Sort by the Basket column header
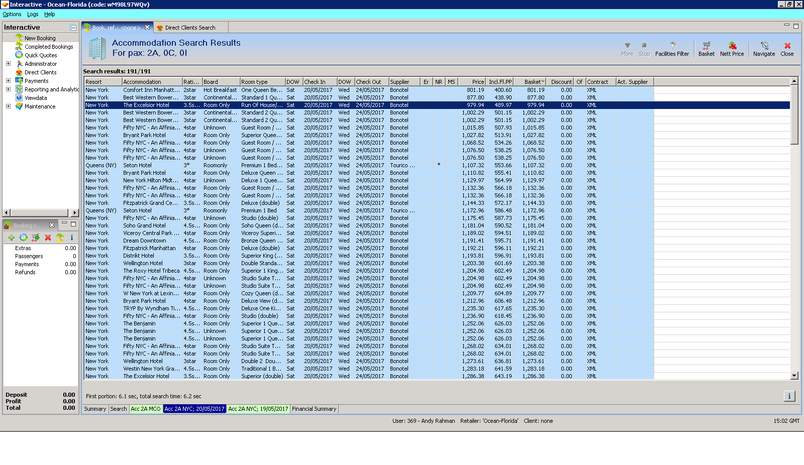Image resolution: width=804 pixels, height=465 pixels. [x=529, y=82]
